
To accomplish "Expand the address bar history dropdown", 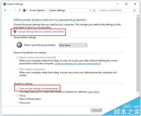I will click(90, 10).
